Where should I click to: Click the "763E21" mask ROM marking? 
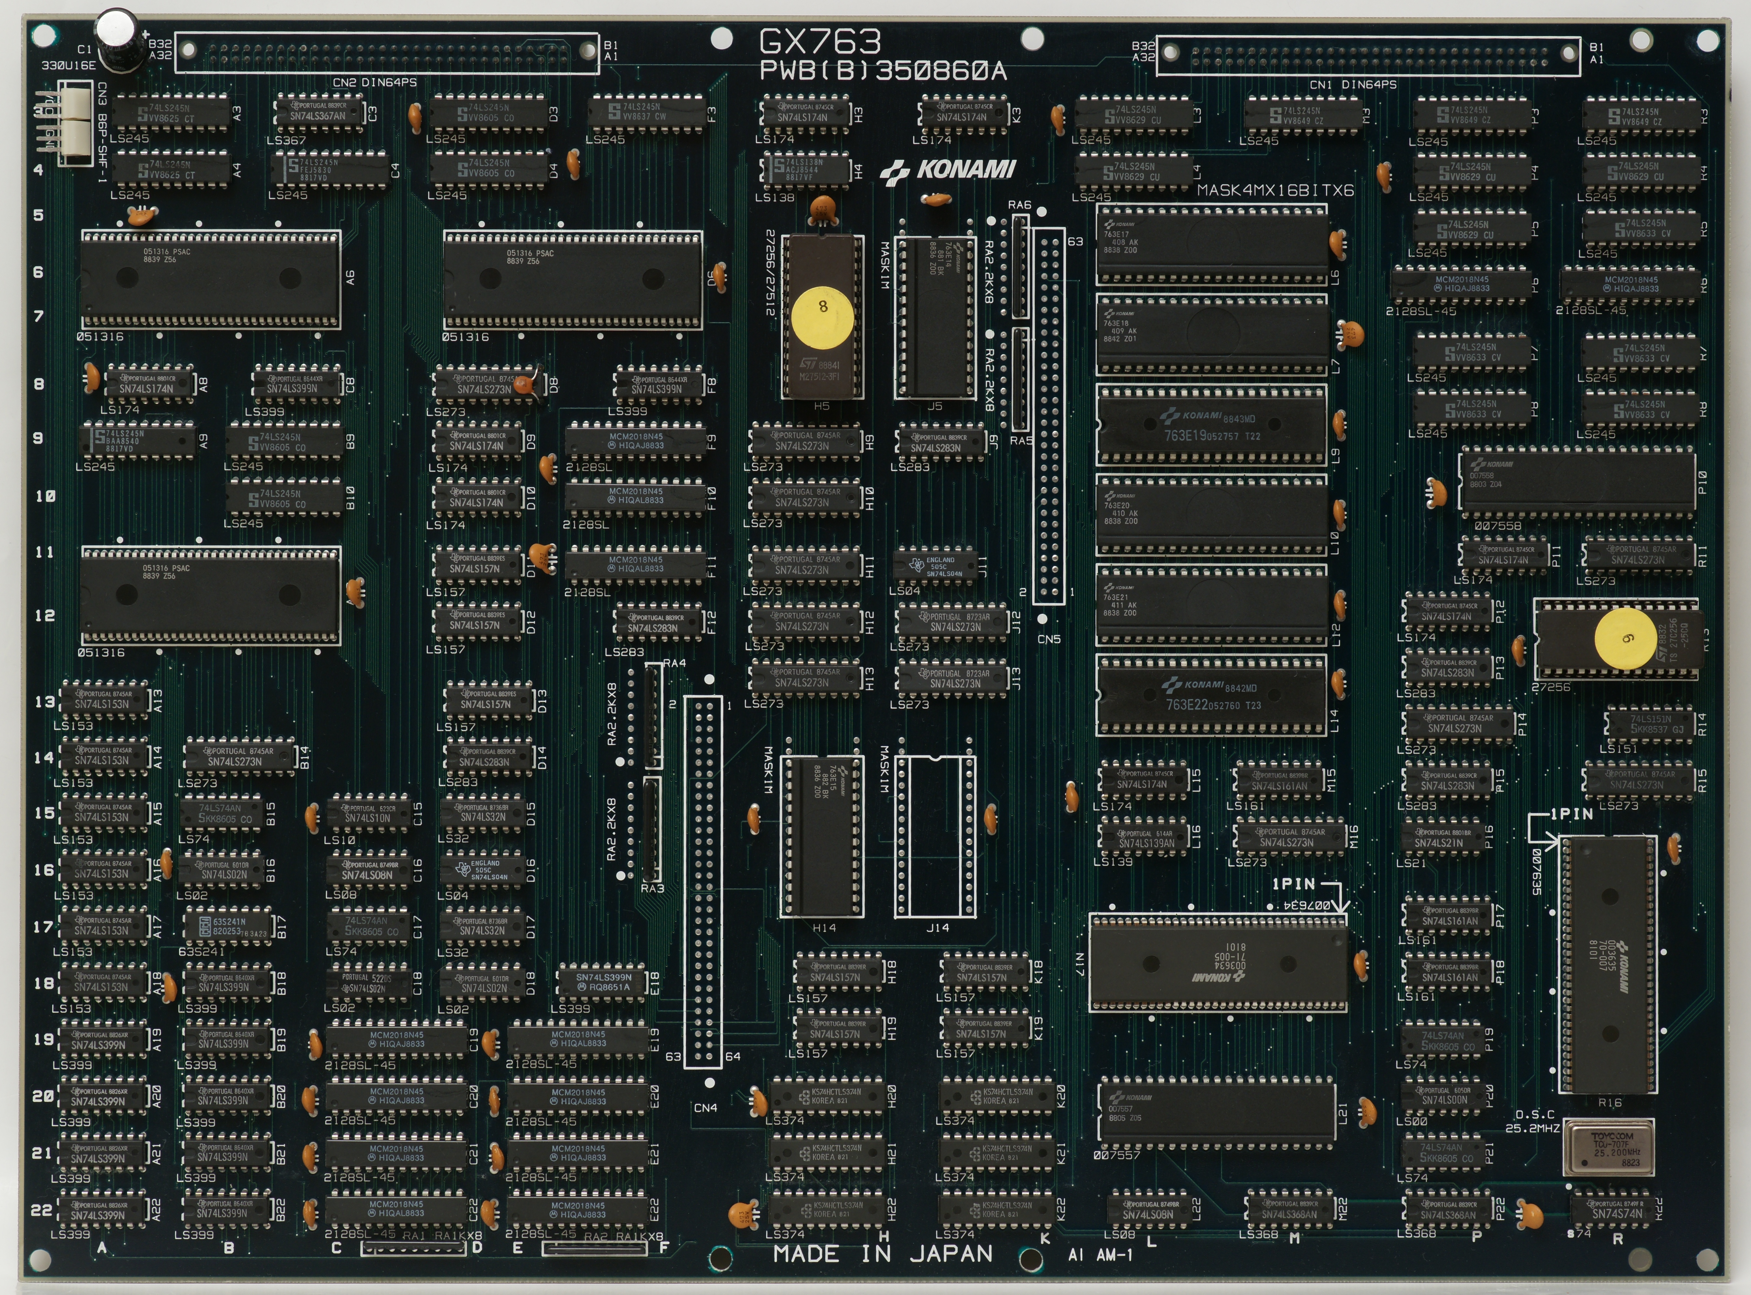1116,597
